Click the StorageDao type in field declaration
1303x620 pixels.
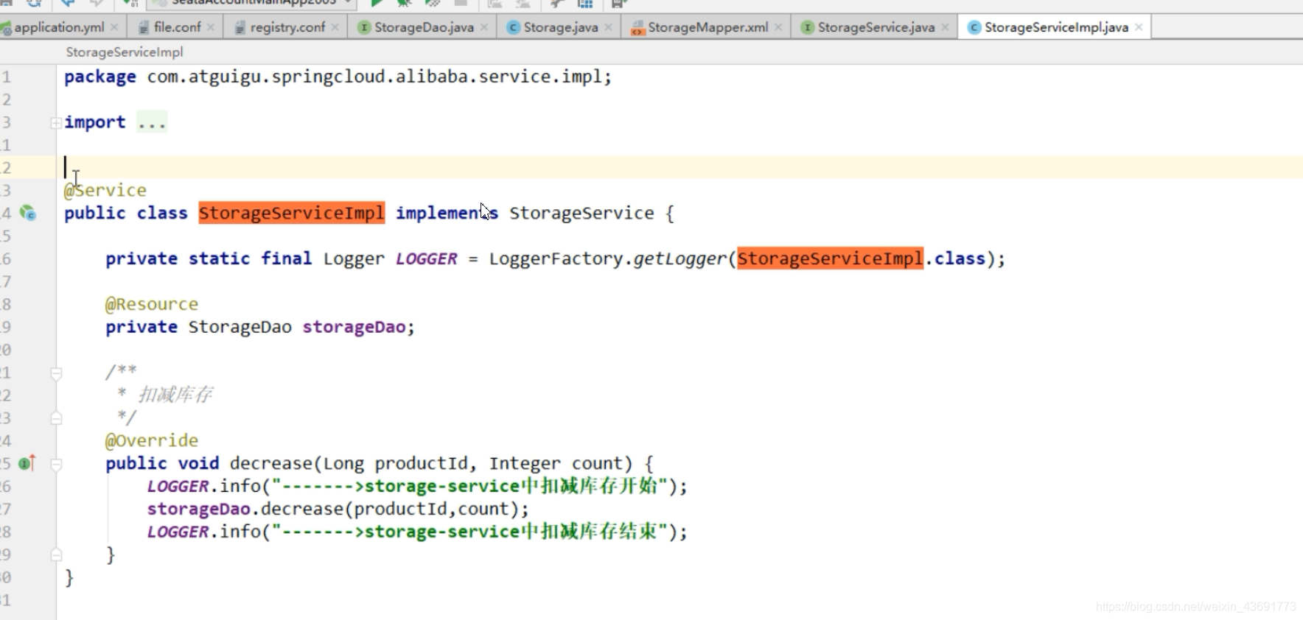240,327
